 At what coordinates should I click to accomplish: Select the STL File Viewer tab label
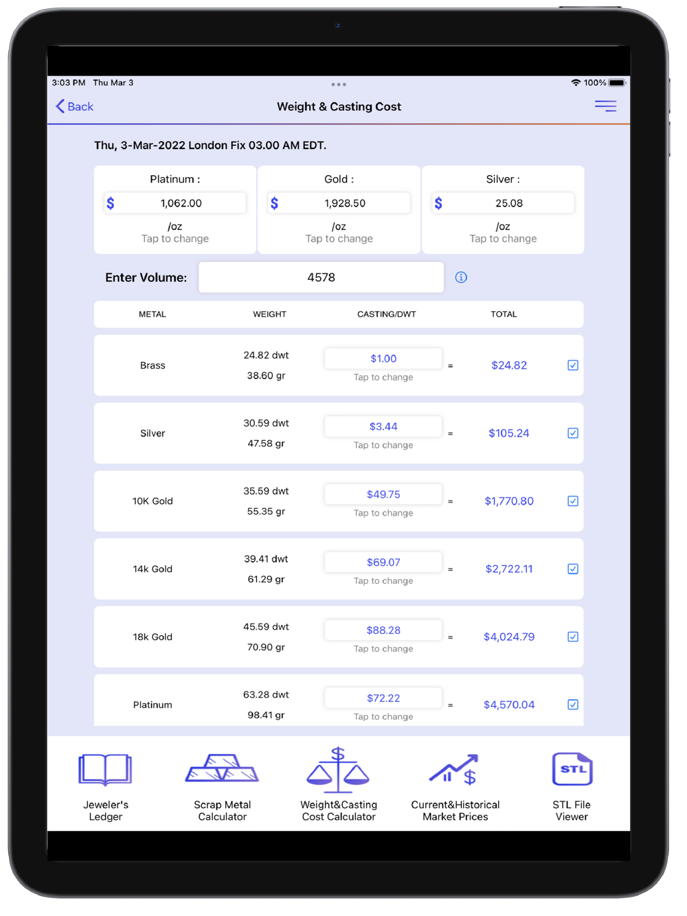click(x=572, y=810)
